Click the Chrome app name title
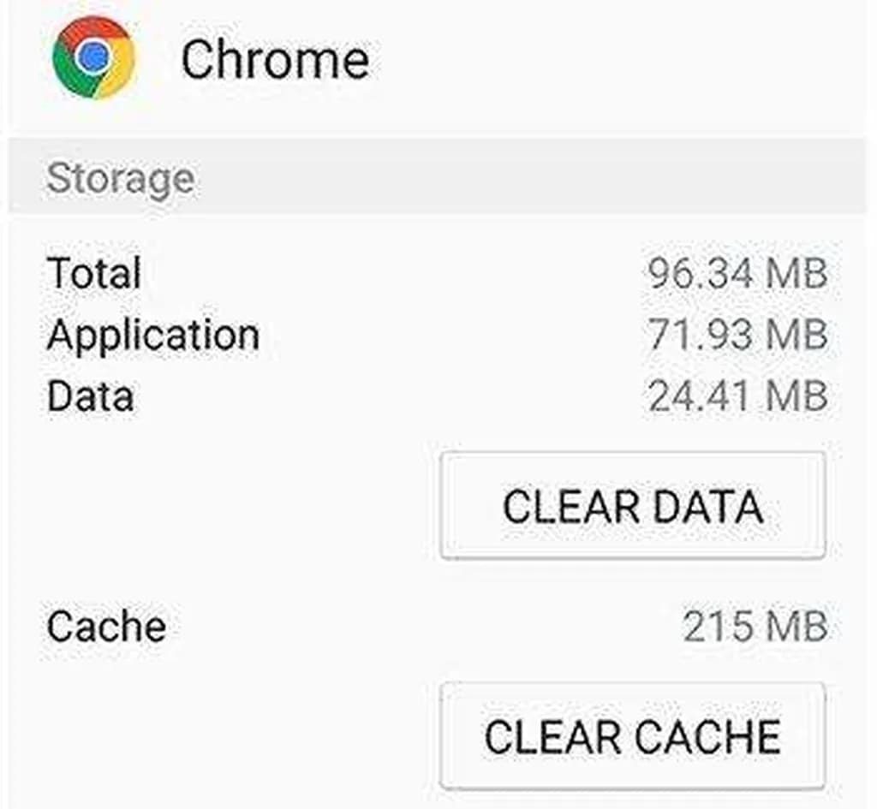 coord(275,60)
